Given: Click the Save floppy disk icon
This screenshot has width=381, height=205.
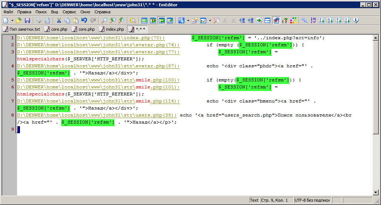Looking at the screenshot, I should click(x=27, y=20).
